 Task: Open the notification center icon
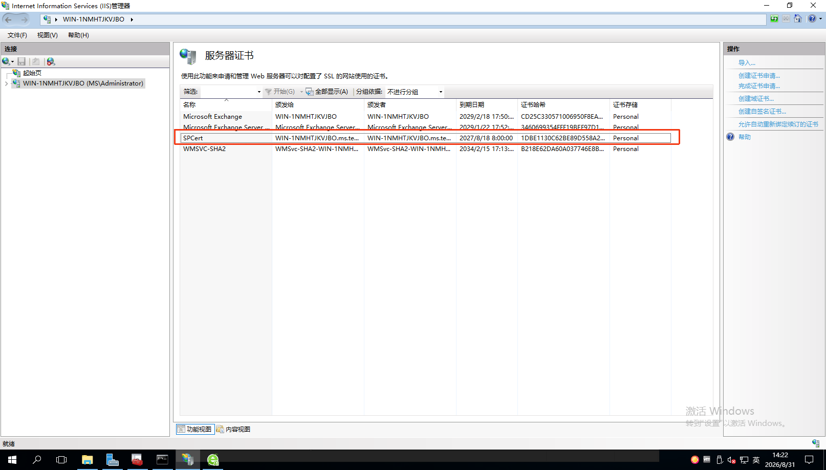click(809, 460)
